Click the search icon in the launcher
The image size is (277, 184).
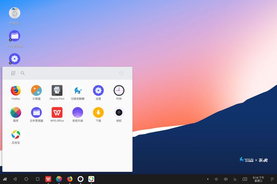[x=23, y=73]
